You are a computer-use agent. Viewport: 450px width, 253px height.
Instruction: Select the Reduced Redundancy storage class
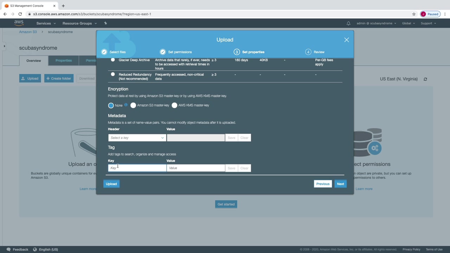(x=113, y=74)
